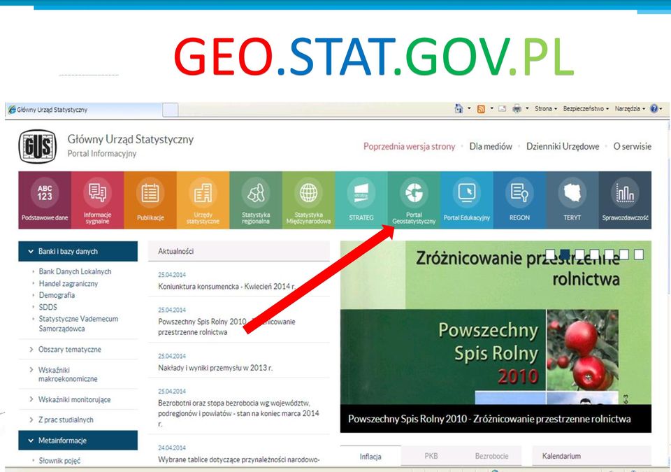Collapse the Metainformacje section
Screen dimensions: 671x472
click(78, 441)
